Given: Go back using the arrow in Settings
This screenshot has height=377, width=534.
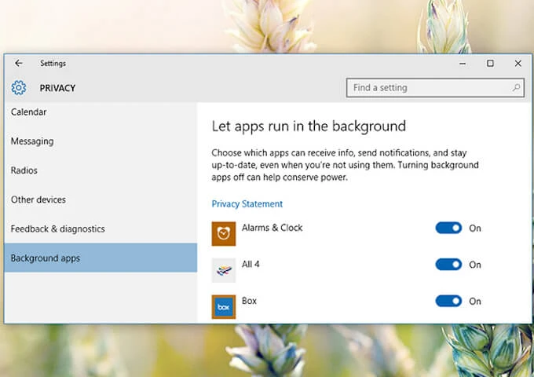Looking at the screenshot, I should pos(19,63).
